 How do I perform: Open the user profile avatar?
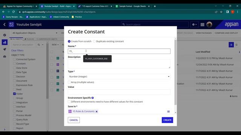pyautogui.click(x=209, y=24)
